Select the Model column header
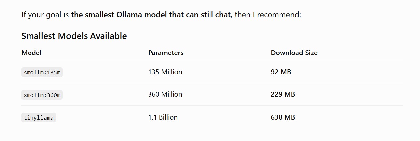Image resolution: width=420 pixels, height=141 pixels. click(31, 53)
